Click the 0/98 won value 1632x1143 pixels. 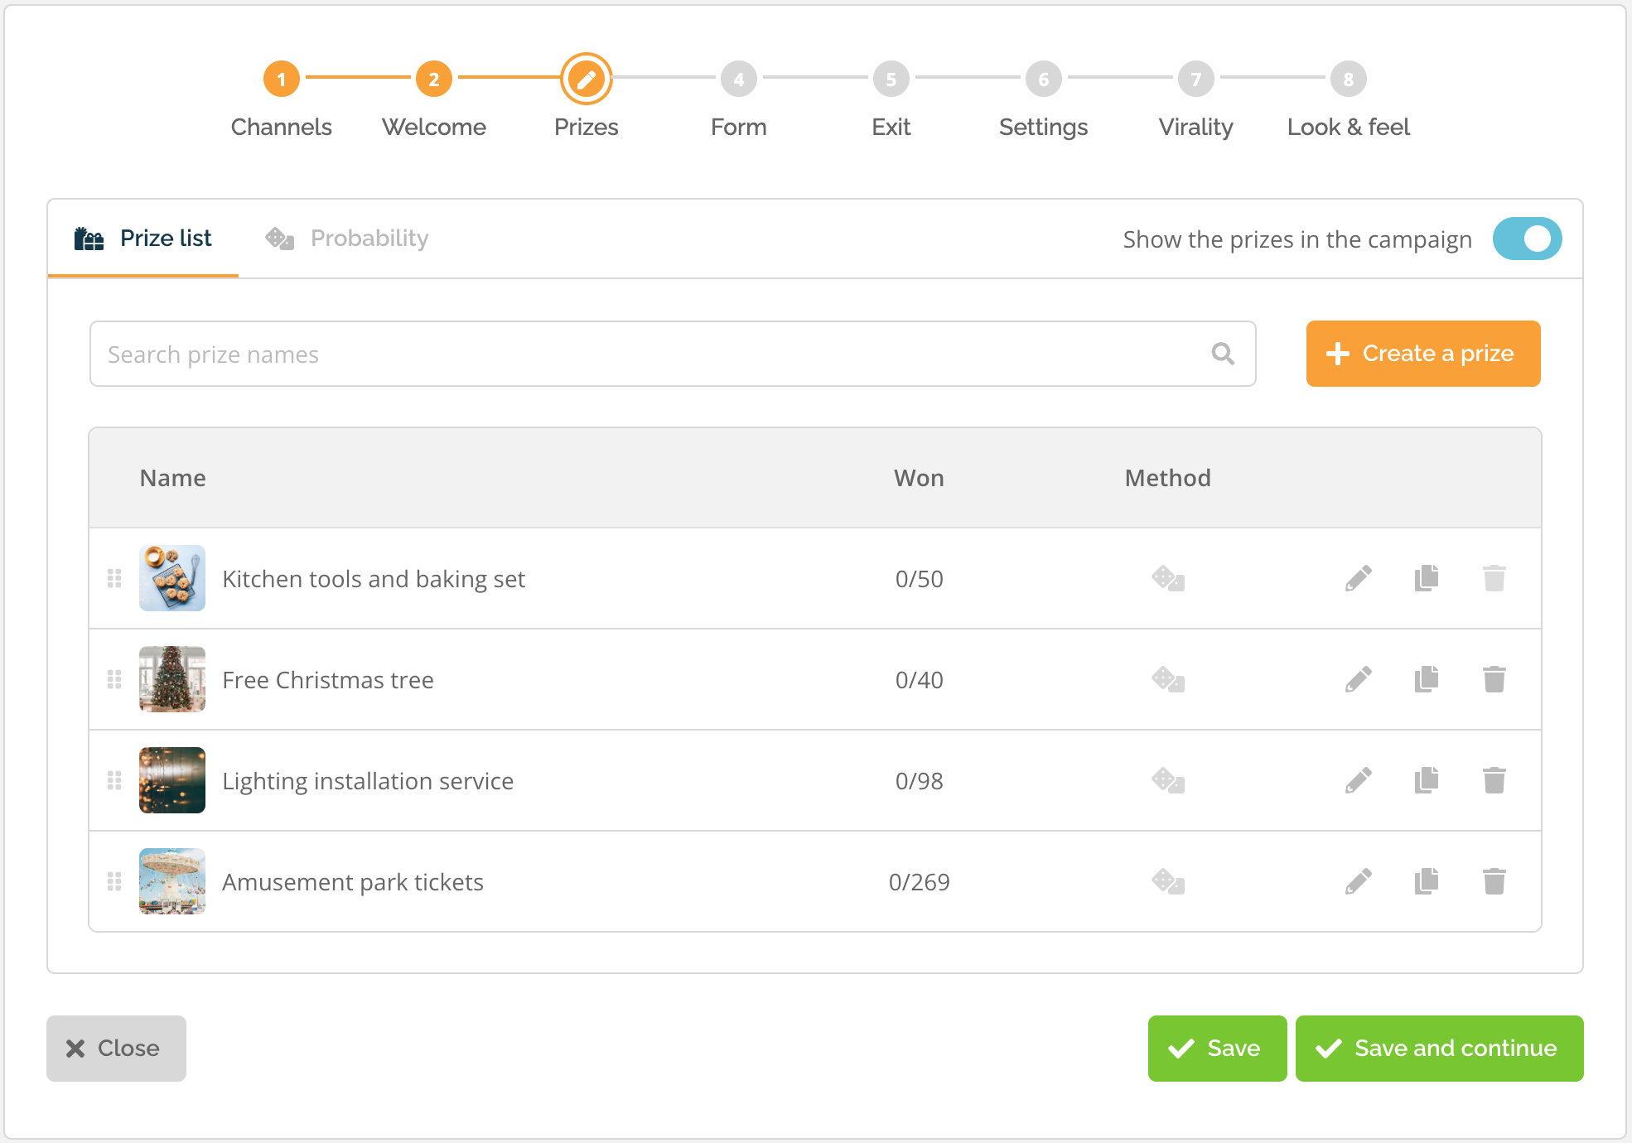(x=920, y=781)
